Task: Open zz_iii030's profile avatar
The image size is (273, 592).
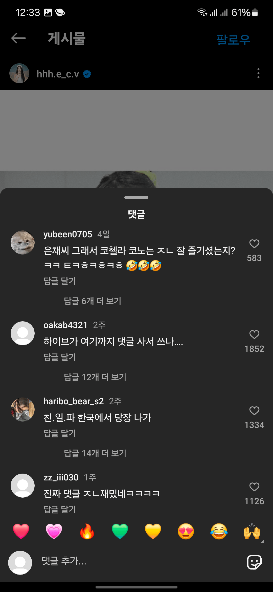Action: (x=22, y=485)
